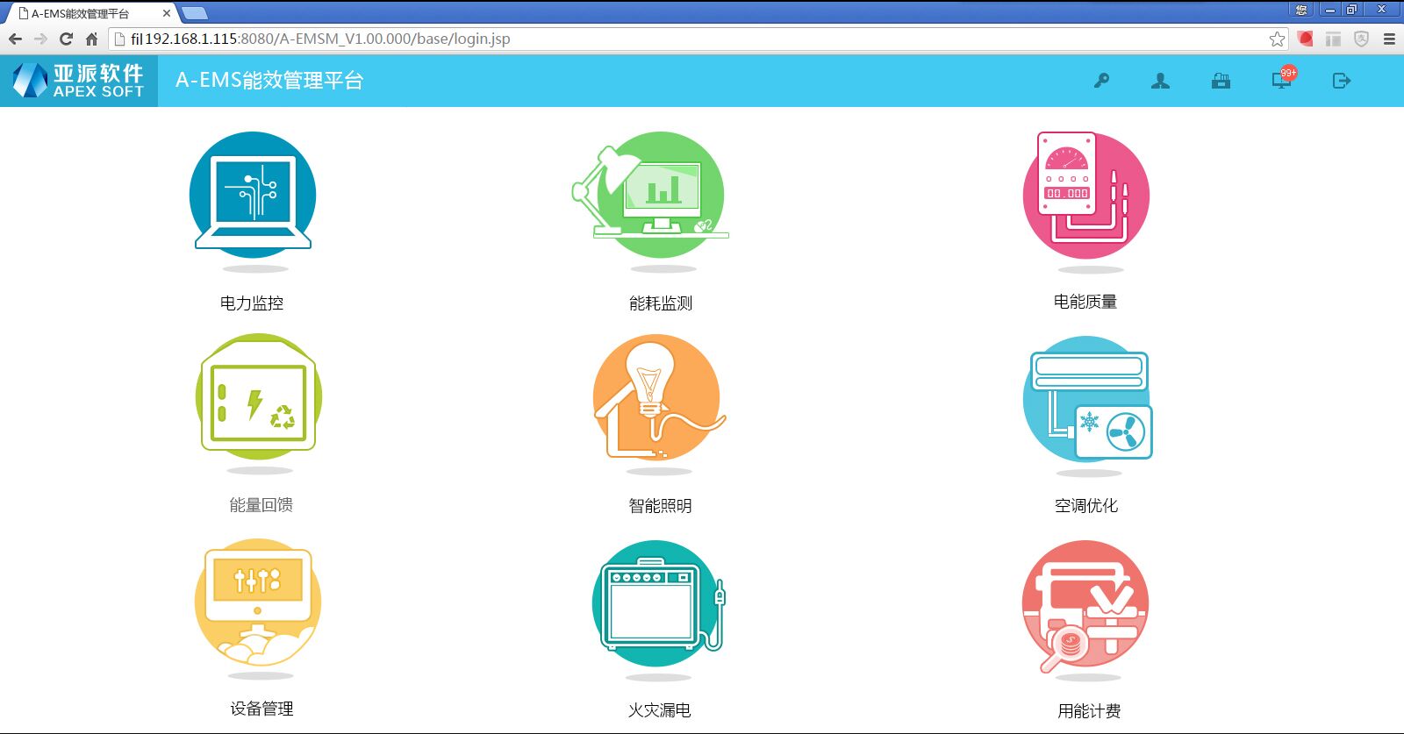
Task: Click the printer/fax icon in header
Action: [1221, 81]
